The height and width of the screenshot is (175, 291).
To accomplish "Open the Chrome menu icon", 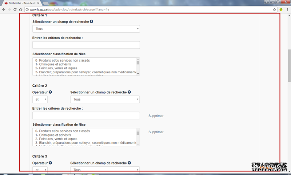I will [287, 9].
